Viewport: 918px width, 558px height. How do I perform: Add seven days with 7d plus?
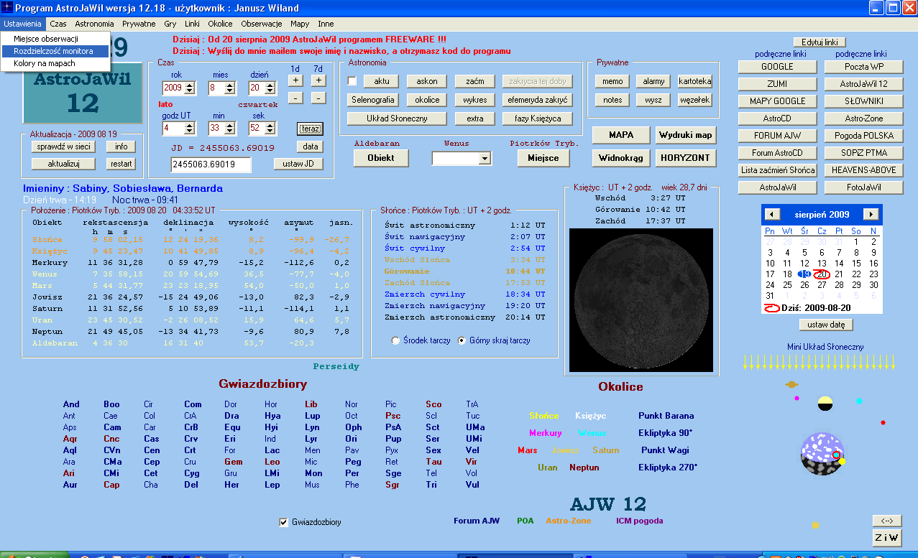[x=318, y=80]
